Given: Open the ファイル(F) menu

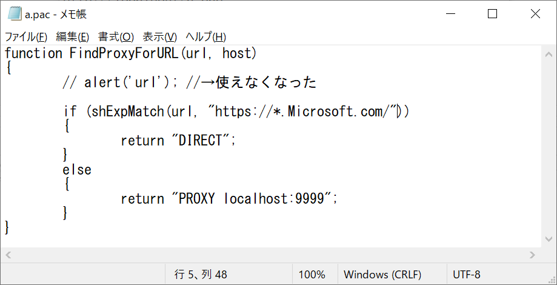Looking at the screenshot, I should coord(26,36).
